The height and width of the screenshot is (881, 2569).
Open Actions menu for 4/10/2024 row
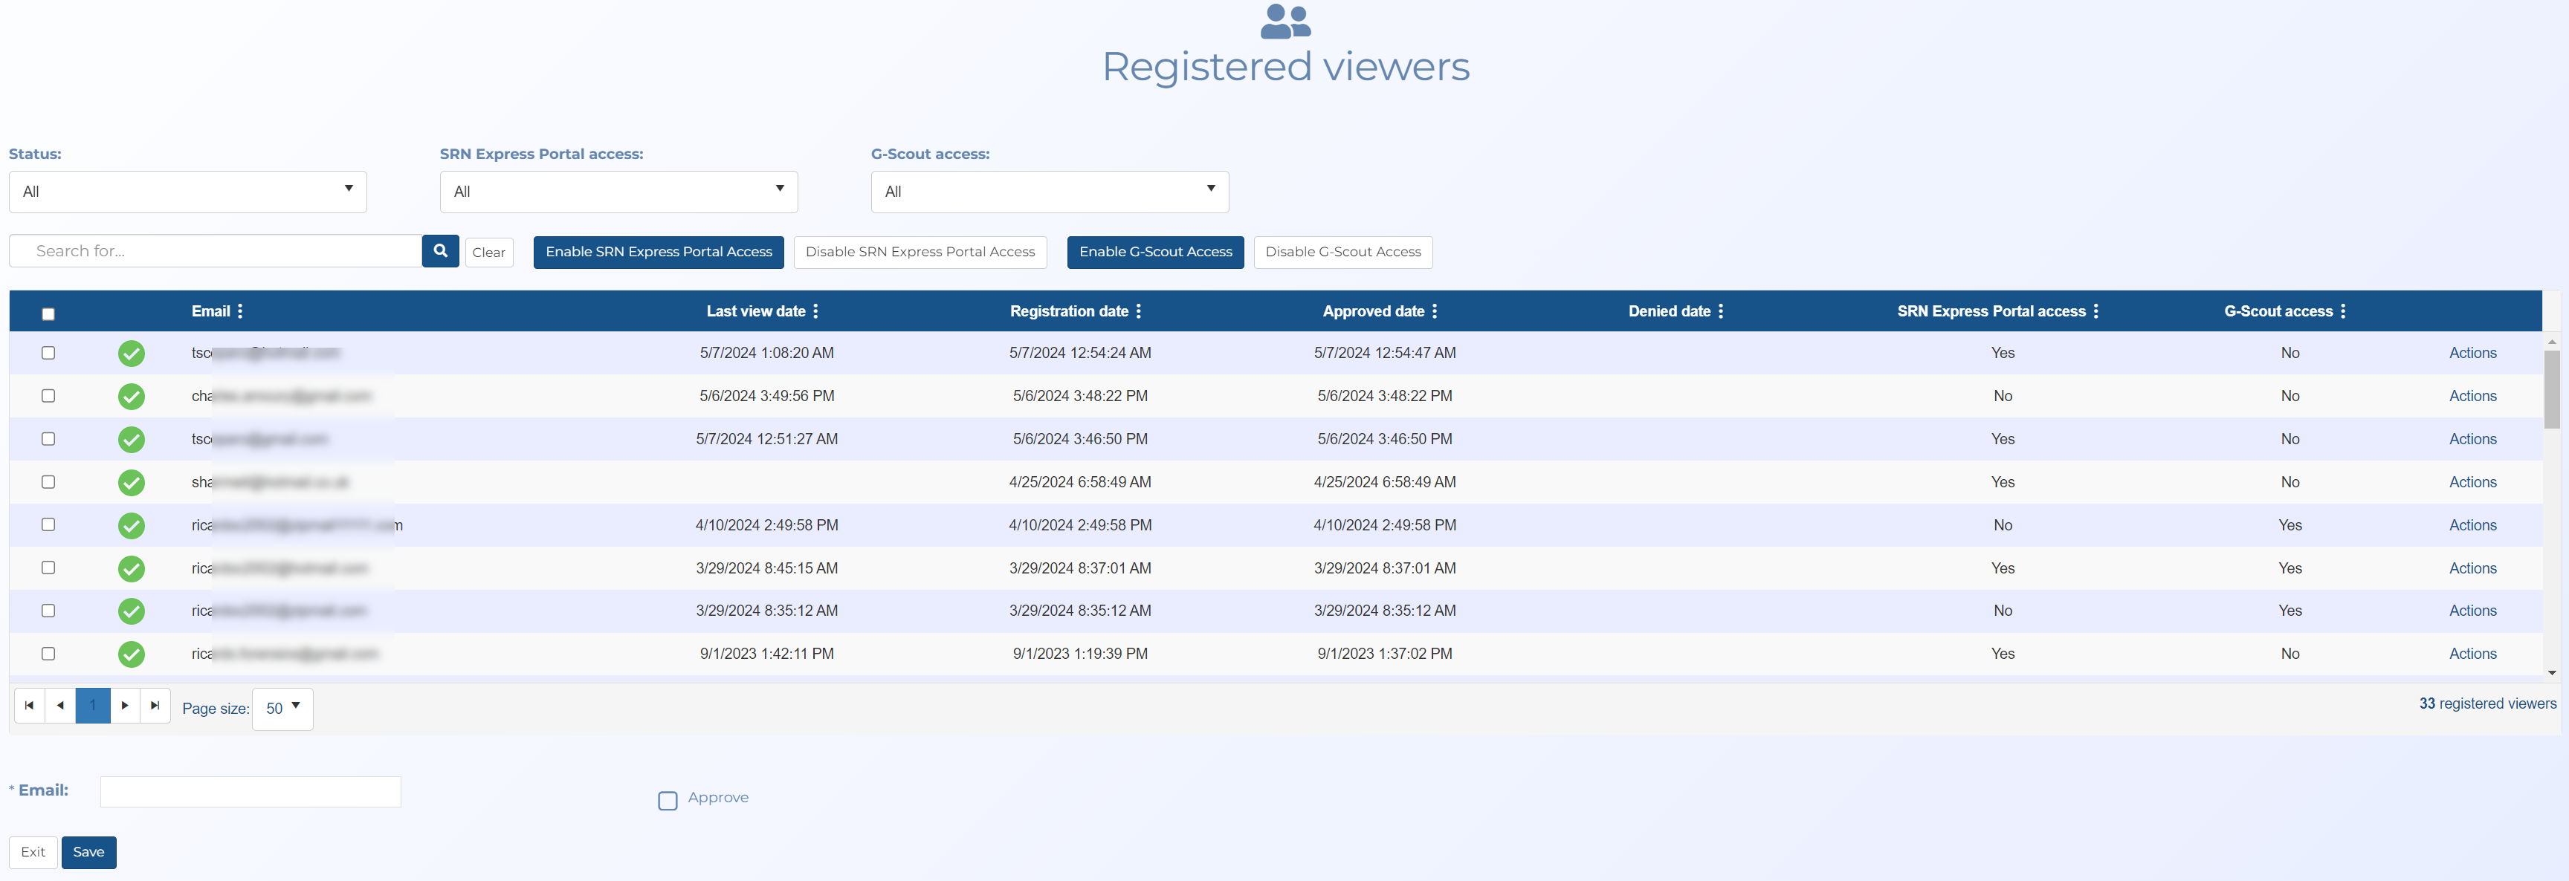pos(2472,525)
